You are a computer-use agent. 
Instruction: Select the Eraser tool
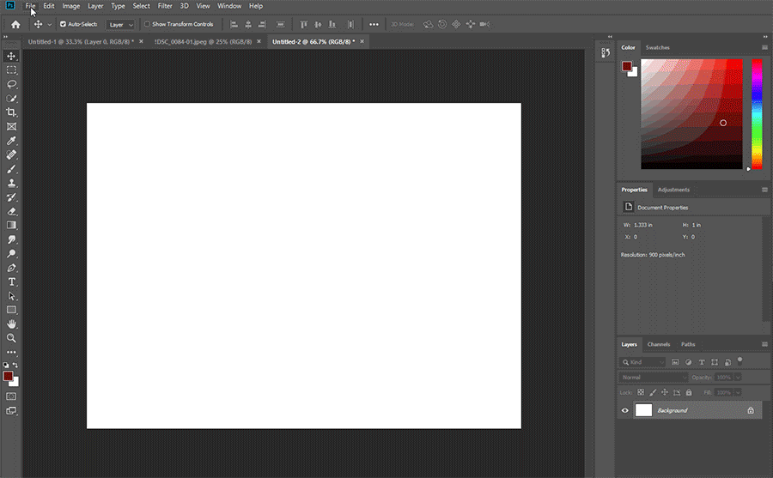click(x=11, y=211)
